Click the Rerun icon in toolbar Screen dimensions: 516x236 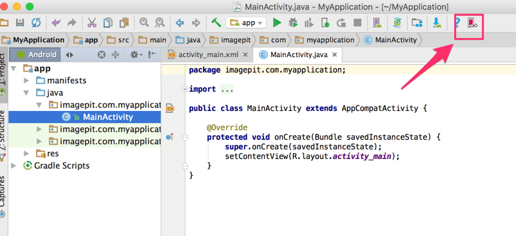[x=341, y=22]
